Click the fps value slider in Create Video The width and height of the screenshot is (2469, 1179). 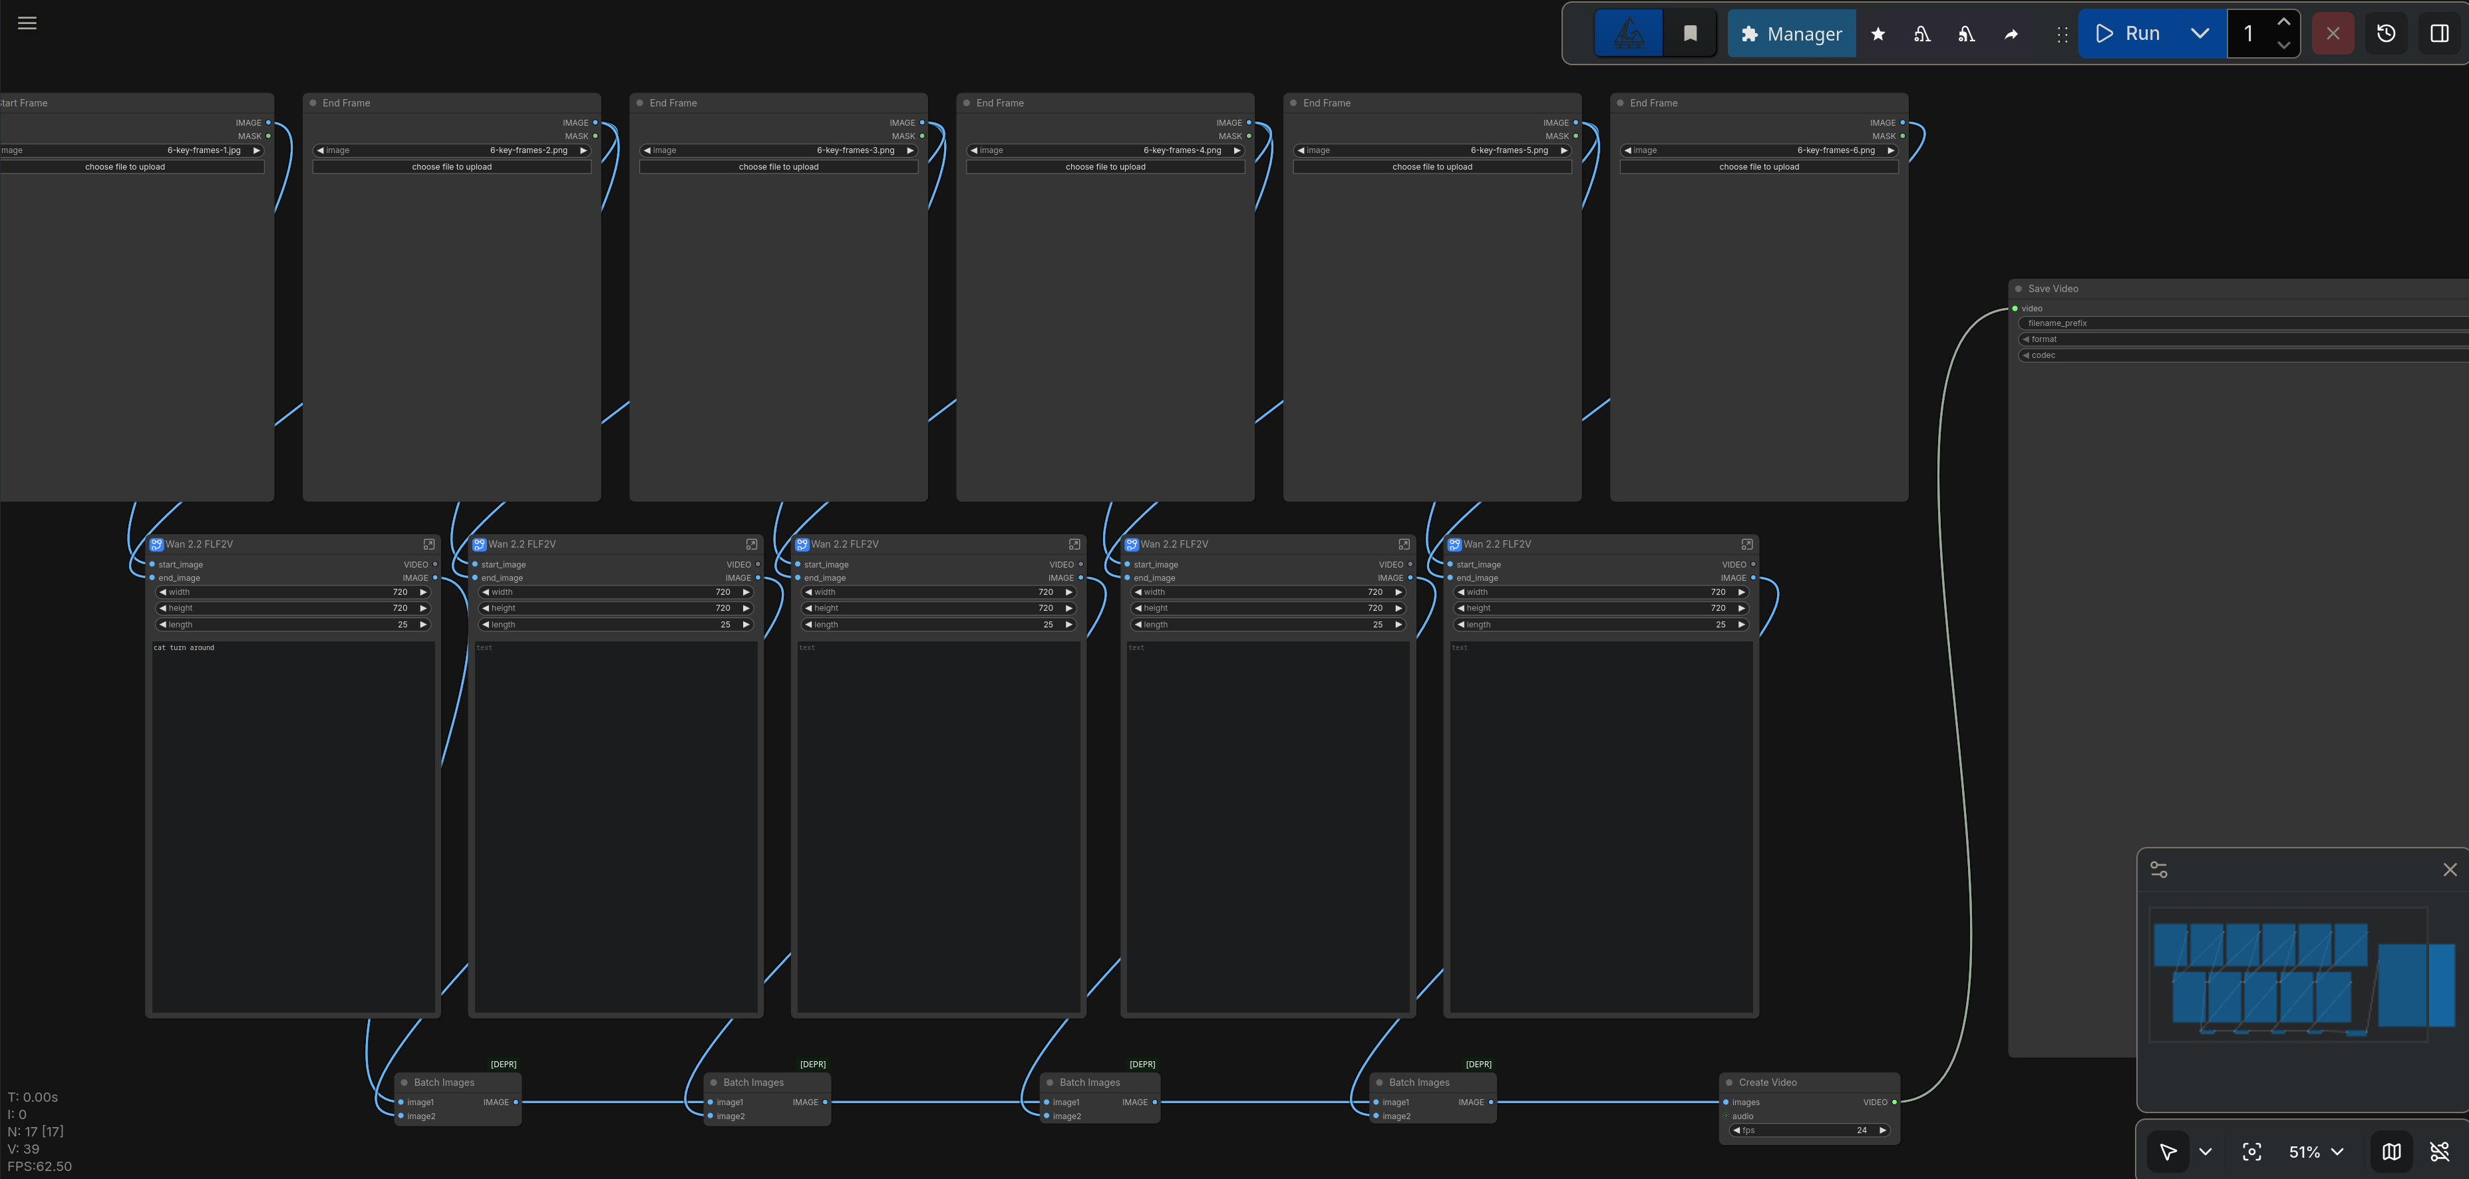click(1808, 1130)
